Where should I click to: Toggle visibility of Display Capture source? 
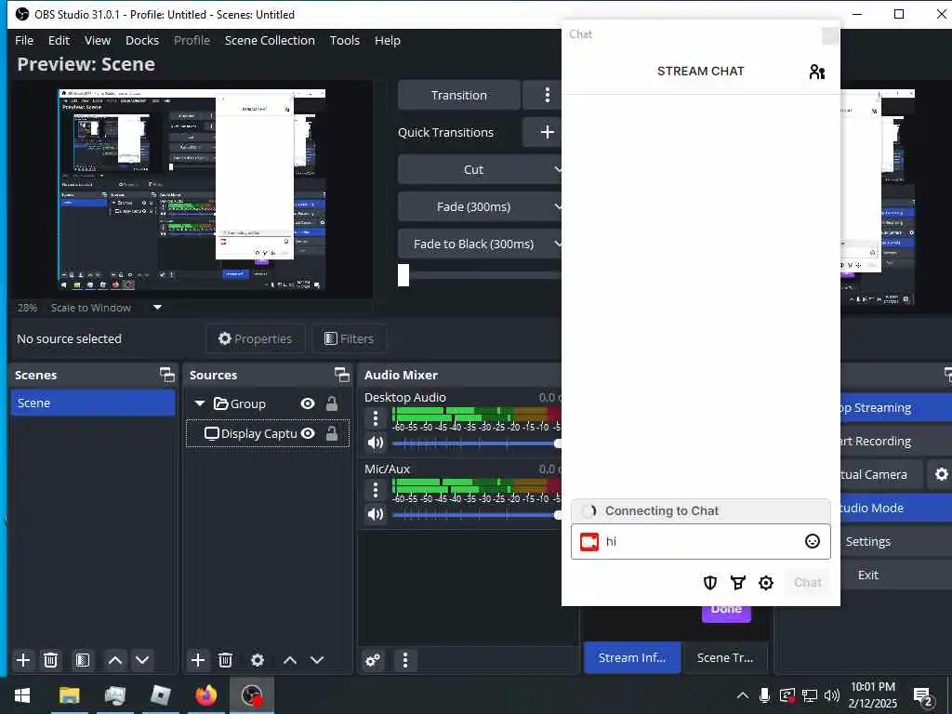point(308,433)
